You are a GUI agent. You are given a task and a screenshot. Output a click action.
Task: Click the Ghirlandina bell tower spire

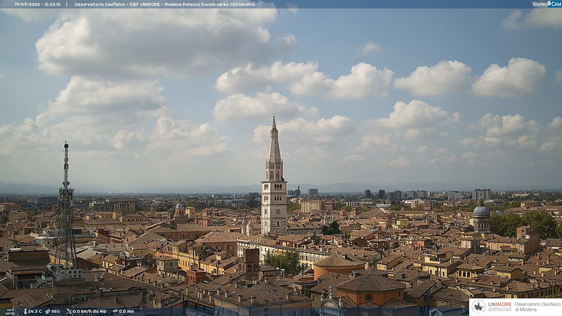point(274,140)
